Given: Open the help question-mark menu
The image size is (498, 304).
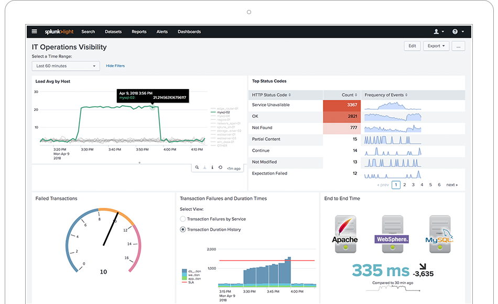Looking at the screenshot, I should [x=458, y=31].
